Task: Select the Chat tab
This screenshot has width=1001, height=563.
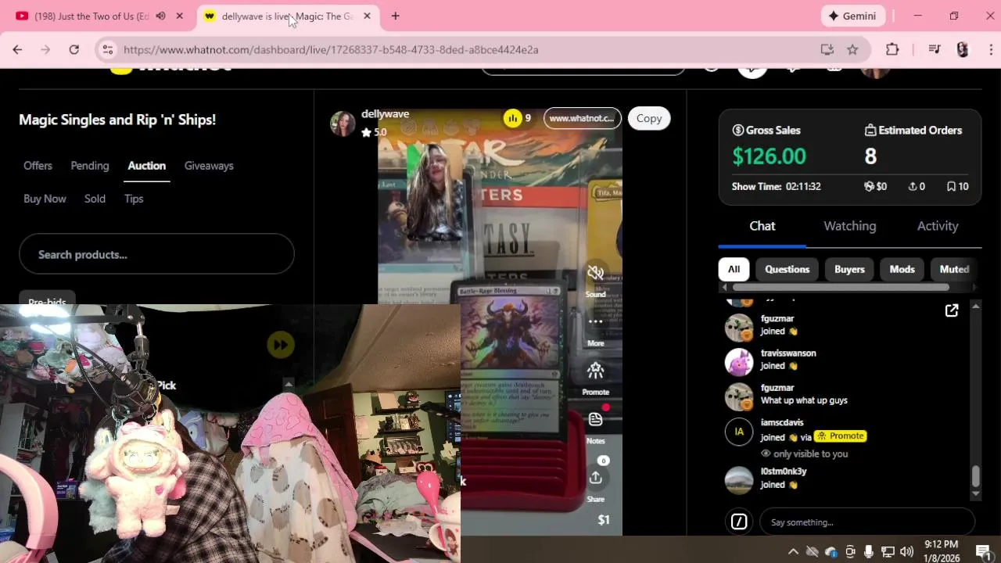Action: (x=762, y=226)
